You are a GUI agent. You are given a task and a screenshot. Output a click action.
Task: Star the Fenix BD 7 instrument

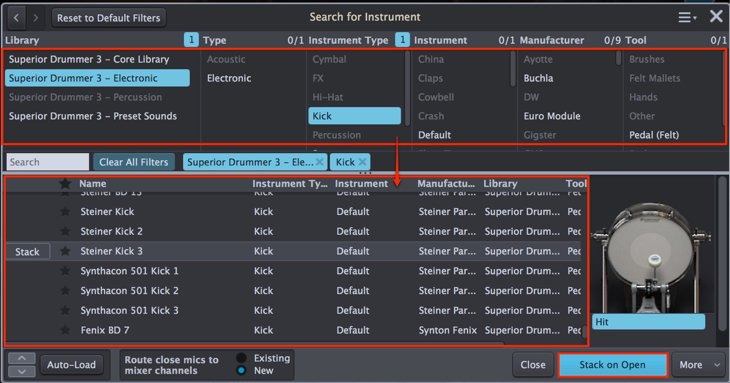pos(65,330)
